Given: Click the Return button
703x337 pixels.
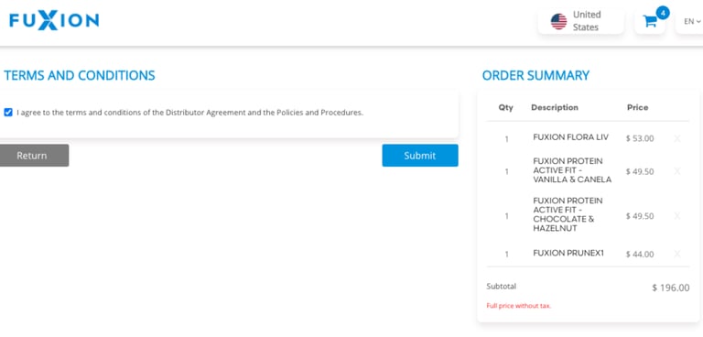Looking at the screenshot, I should [34, 156].
